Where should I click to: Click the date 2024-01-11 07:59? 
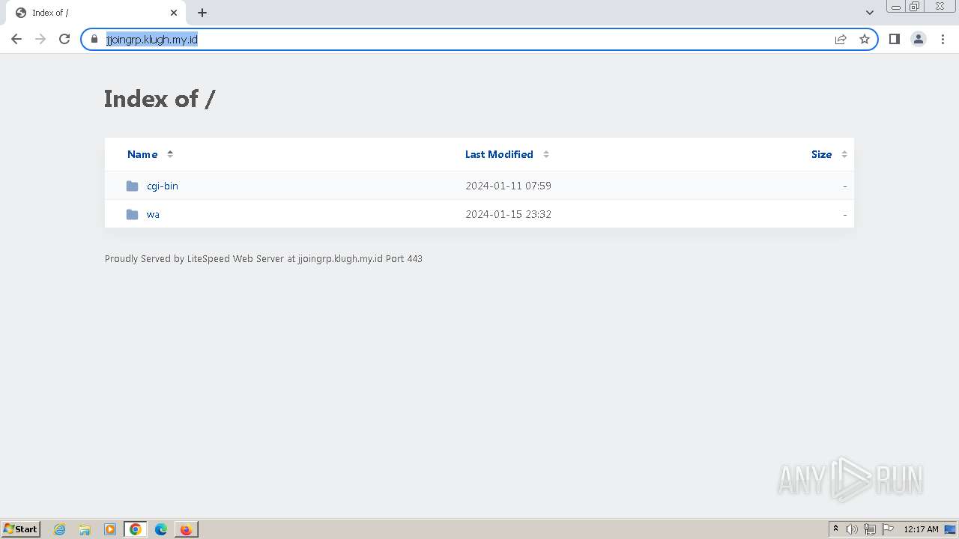[508, 186]
